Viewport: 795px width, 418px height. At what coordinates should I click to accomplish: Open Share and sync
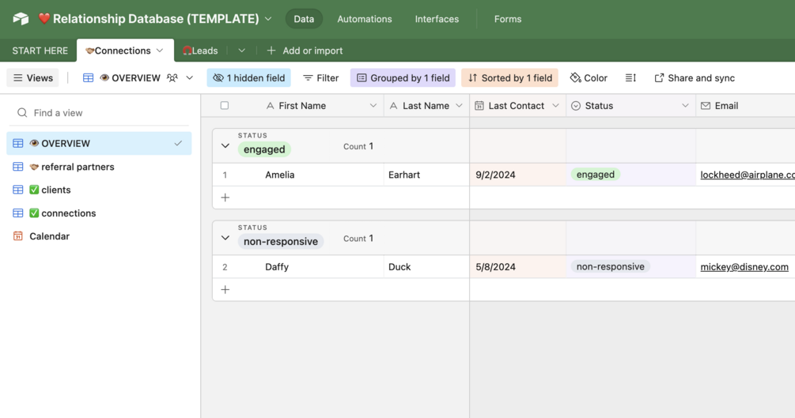click(694, 78)
